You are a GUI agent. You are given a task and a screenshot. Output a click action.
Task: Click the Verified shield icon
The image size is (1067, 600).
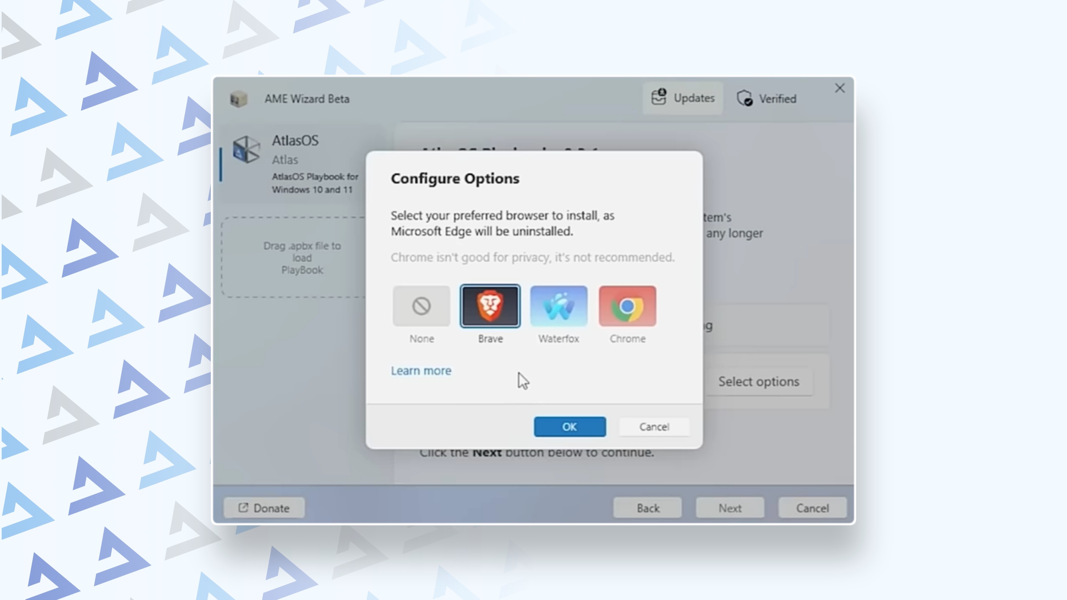744,98
